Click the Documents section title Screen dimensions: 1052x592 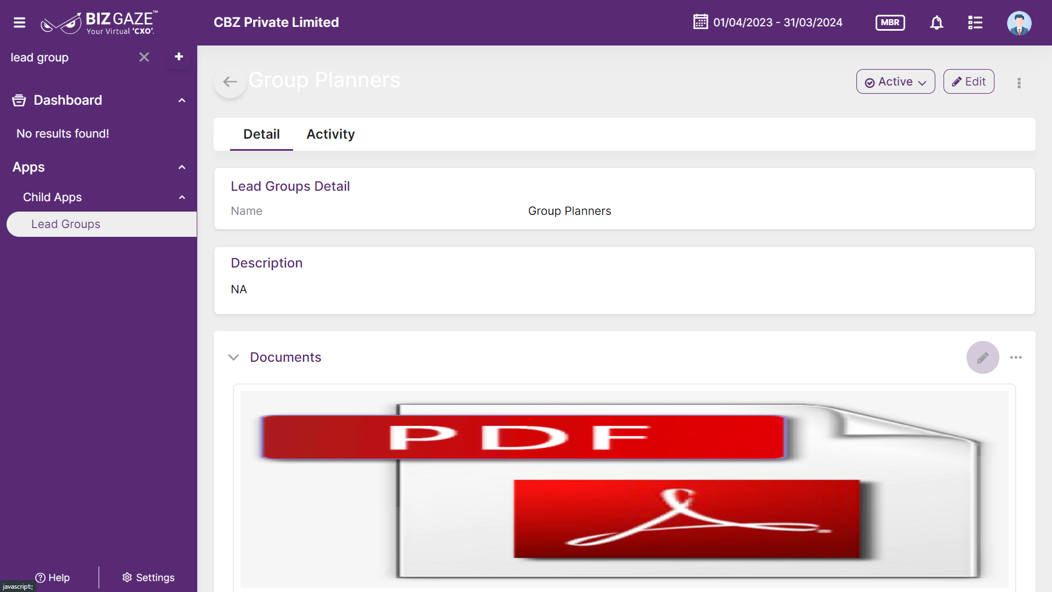285,357
